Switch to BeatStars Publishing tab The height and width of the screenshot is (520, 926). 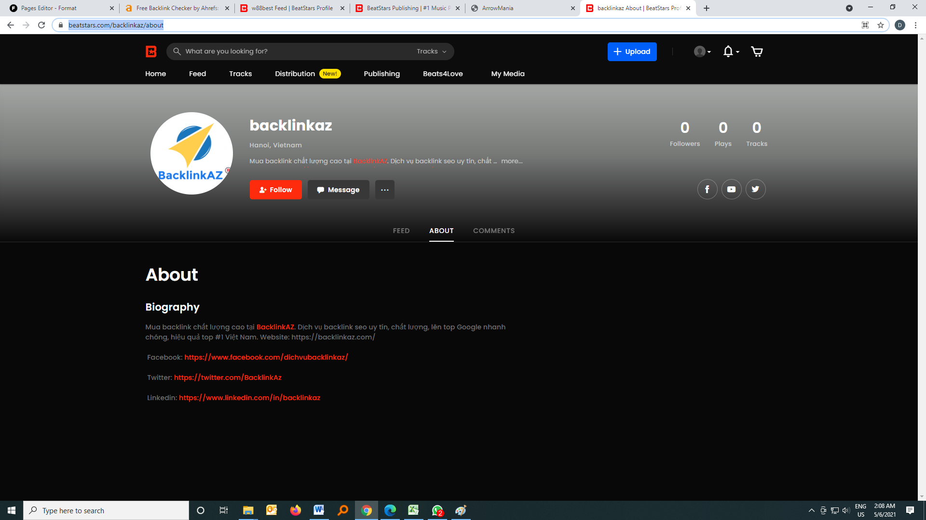(x=407, y=8)
